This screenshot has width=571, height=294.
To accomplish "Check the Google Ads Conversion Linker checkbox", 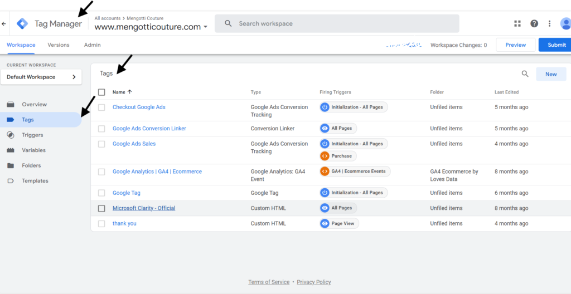I will click(101, 129).
